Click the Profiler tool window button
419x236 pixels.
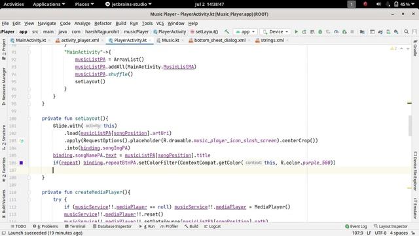[169, 226]
